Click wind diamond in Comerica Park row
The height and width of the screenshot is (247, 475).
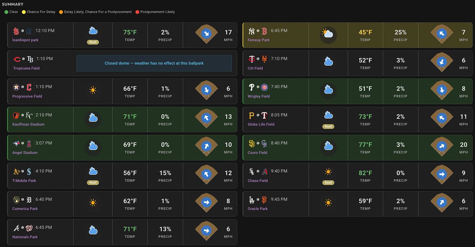tap(206, 202)
